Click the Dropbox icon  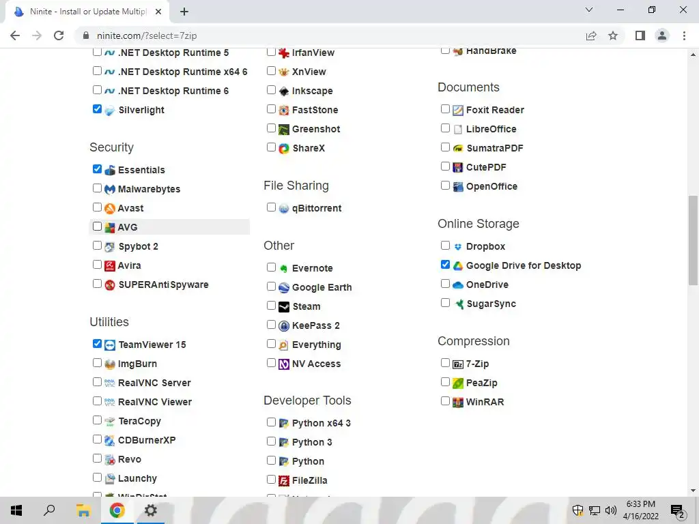tap(458, 247)
